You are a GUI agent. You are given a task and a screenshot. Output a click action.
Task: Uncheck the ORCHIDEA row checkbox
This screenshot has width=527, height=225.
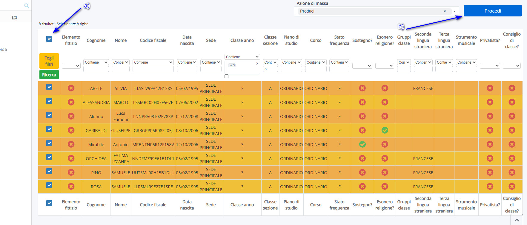pyautogui.click(x=49, y=157)
